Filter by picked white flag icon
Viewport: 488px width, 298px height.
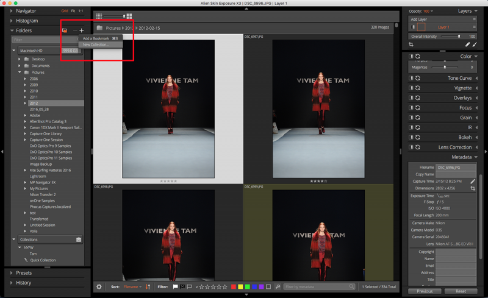pyautogui.click(x=176, y=287)
